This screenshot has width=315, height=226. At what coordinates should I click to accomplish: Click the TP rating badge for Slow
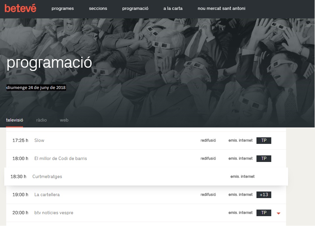[x=264, y=140]
